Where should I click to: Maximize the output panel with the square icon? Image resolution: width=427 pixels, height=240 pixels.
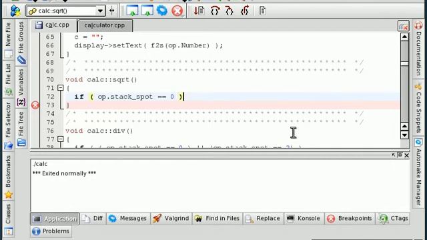(400, 155)
